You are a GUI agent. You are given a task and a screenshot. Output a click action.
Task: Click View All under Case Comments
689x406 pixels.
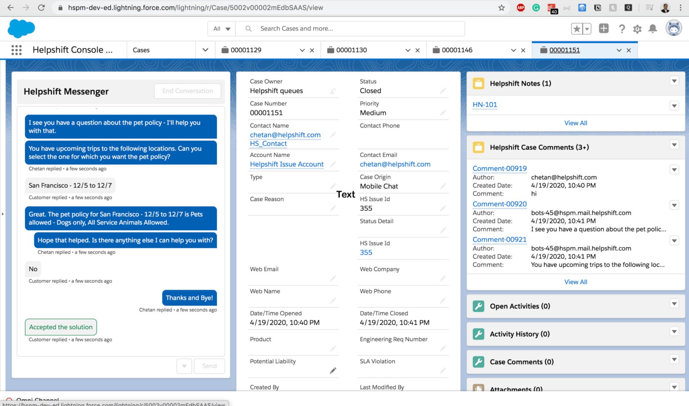tap(576, 282)
